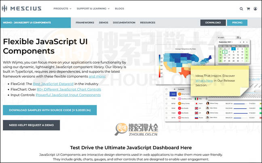The height and width of the screenshot is (163, 262).
Task: Toggle the grid header select-all checkbox
Action: click(x=167, y=89)
